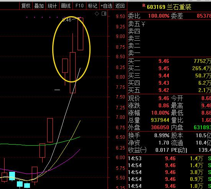Select 买一 bid price 9.46

pos(164,61)
